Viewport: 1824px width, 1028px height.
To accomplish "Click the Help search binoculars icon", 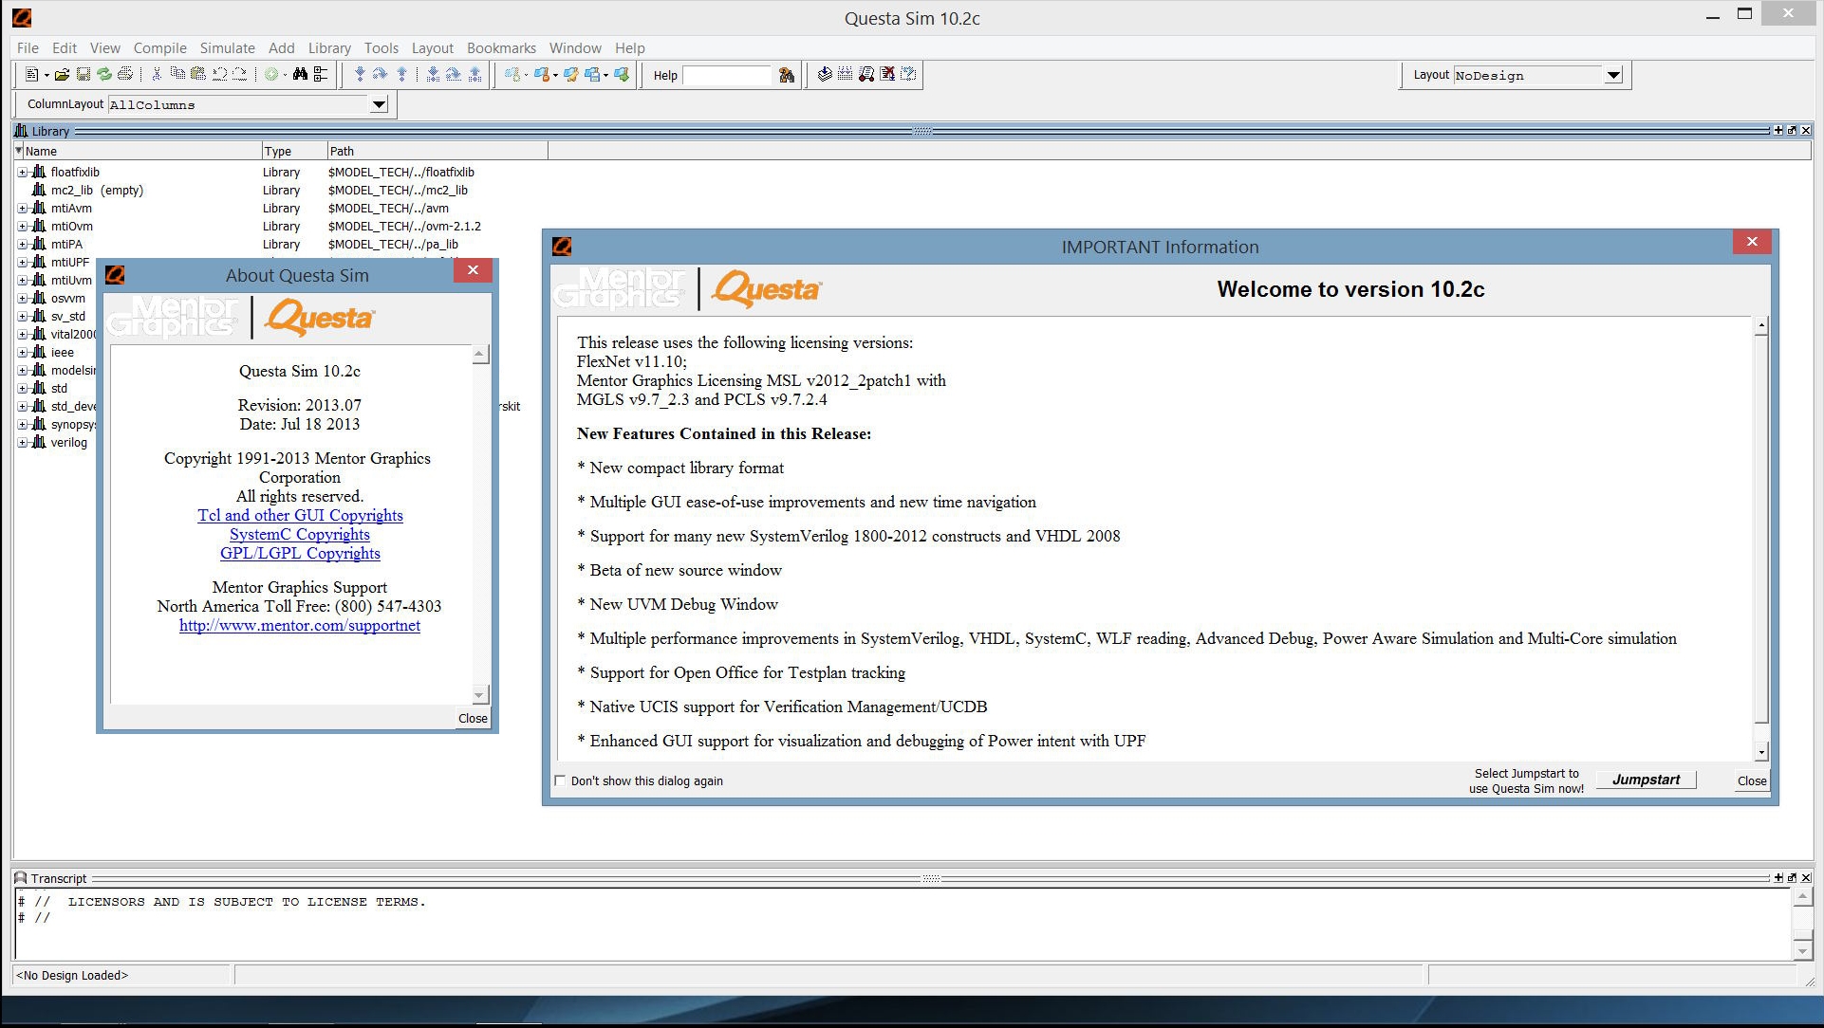I will click(787, 76).
